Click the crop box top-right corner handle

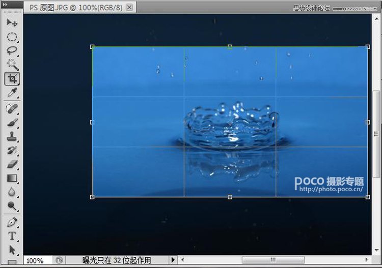(368, 47)
